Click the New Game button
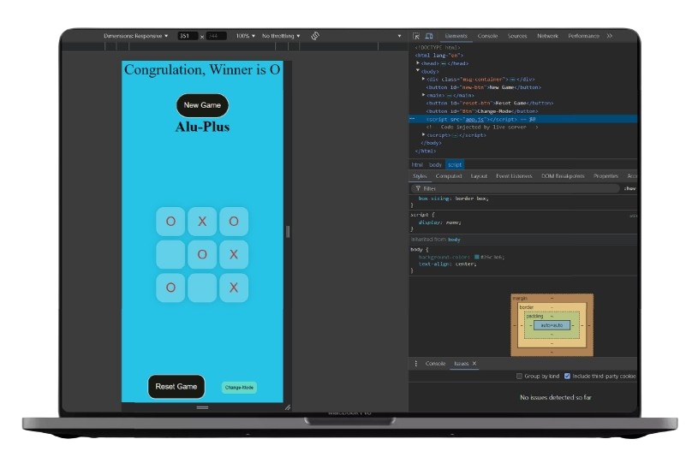 pyautogui.click(x=202, y=105)
